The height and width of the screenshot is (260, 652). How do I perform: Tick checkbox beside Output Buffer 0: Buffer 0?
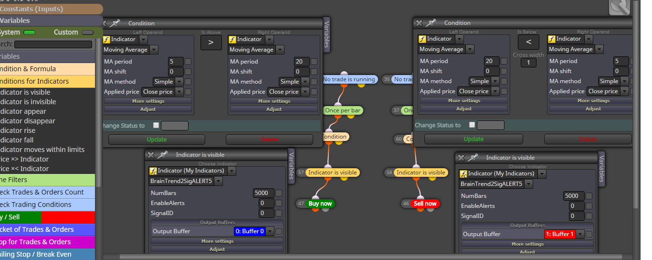pyautogui.click(x=279, y=231)
